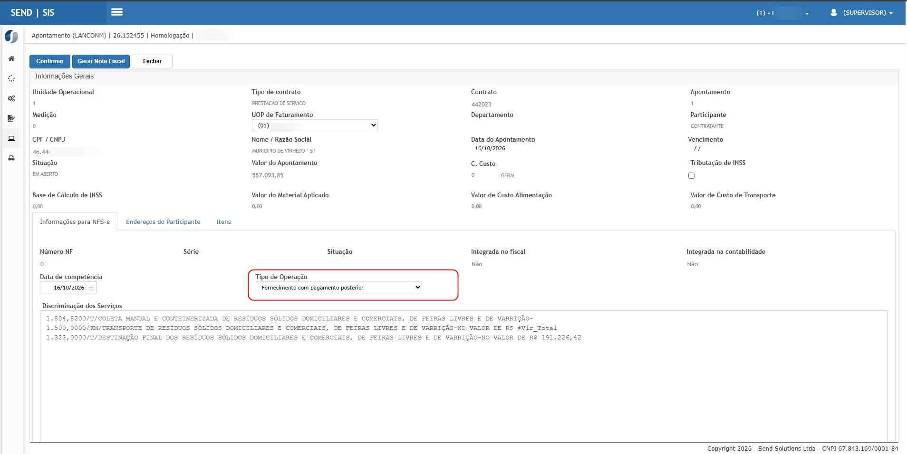Click the Integrada na contabilidade value Não
Viewport: 907px width, 454px height.
[x=692, y=264]
